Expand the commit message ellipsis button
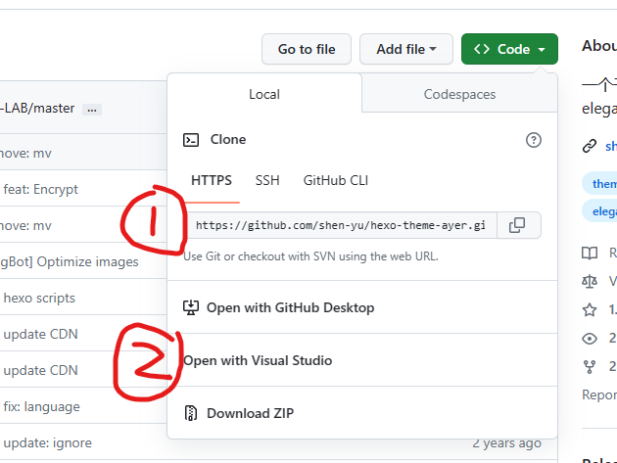617x463 pixels. tap(92, 110)
